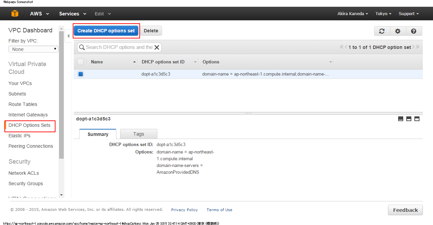Screen dimensions: 433x225
Task: Clear the search box with X icon
Action: 157,48
